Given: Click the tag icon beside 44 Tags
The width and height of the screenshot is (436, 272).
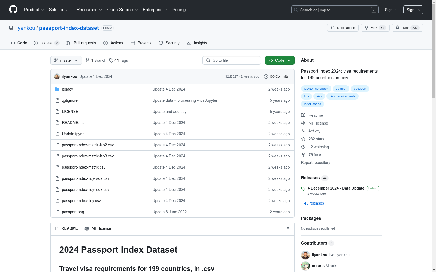Looking at the screenshot, I should point(111,60).
